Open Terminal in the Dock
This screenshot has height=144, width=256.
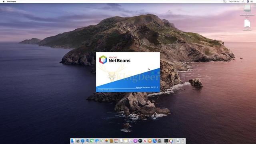(166, 141)
